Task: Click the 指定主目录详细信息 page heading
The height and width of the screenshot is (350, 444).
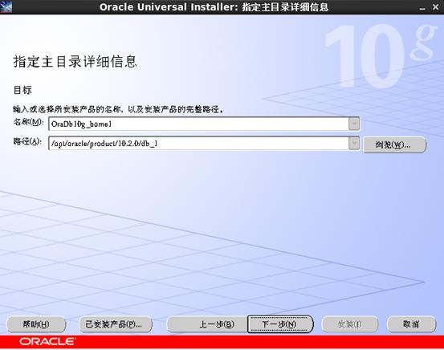Action: [75, 62]
